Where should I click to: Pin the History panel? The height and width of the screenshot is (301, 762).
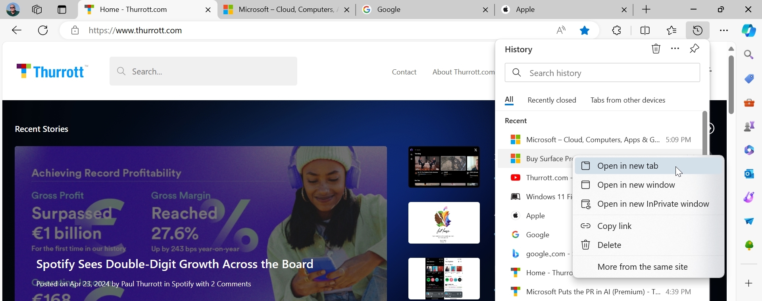click(x=695, y=49)
